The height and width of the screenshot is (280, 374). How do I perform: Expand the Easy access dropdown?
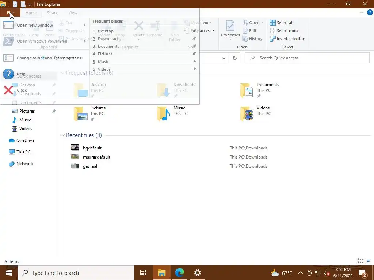pos(214,31)
